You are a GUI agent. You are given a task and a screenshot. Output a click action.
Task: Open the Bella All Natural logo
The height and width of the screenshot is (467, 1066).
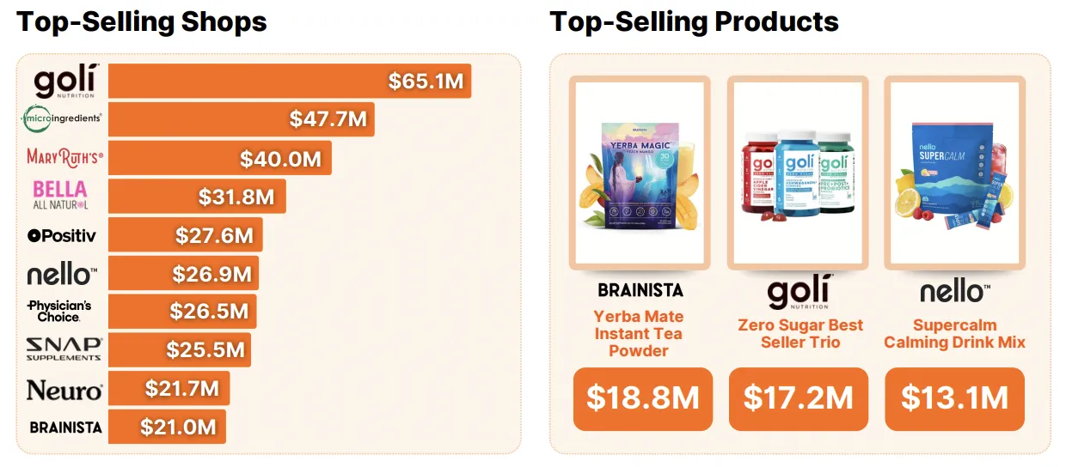click(60, 196)
